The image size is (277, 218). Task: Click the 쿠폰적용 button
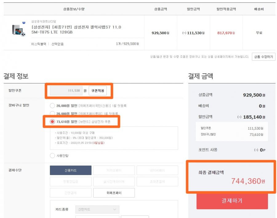98,91
